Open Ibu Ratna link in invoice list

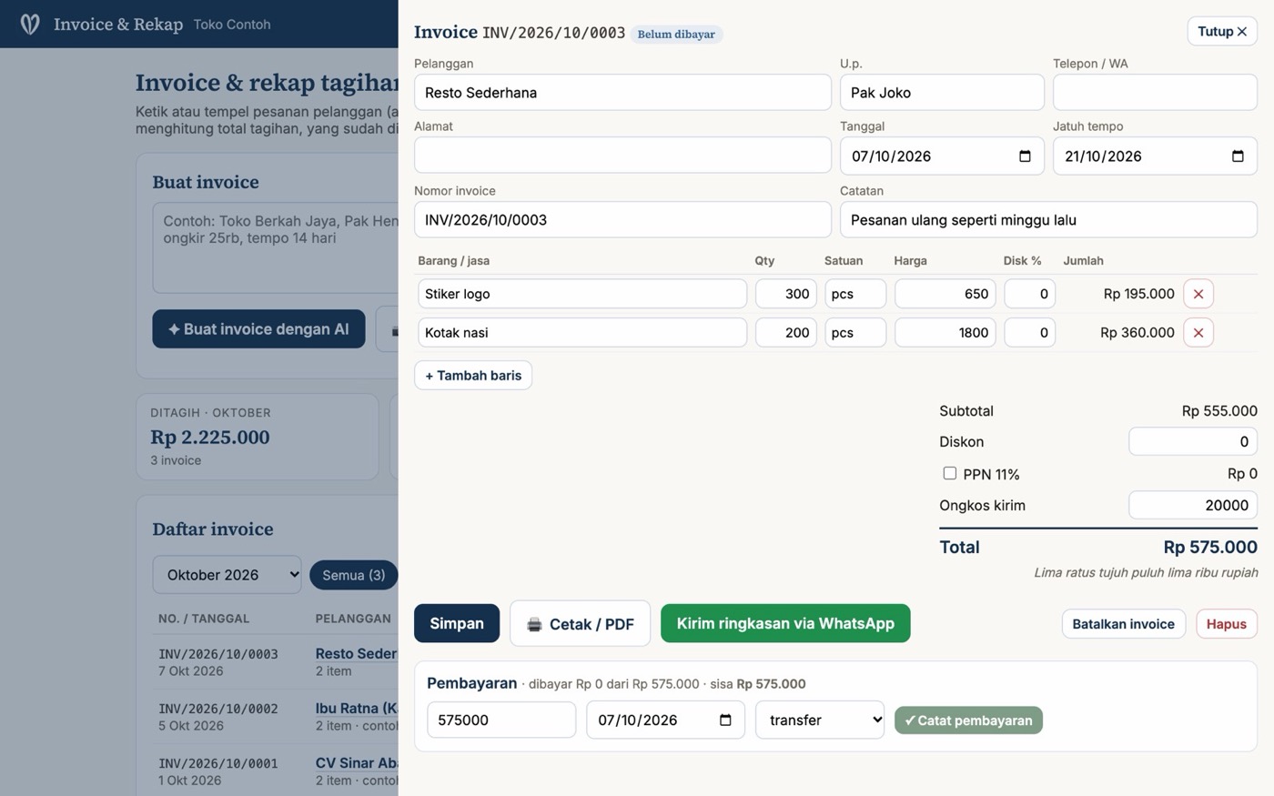356,708
